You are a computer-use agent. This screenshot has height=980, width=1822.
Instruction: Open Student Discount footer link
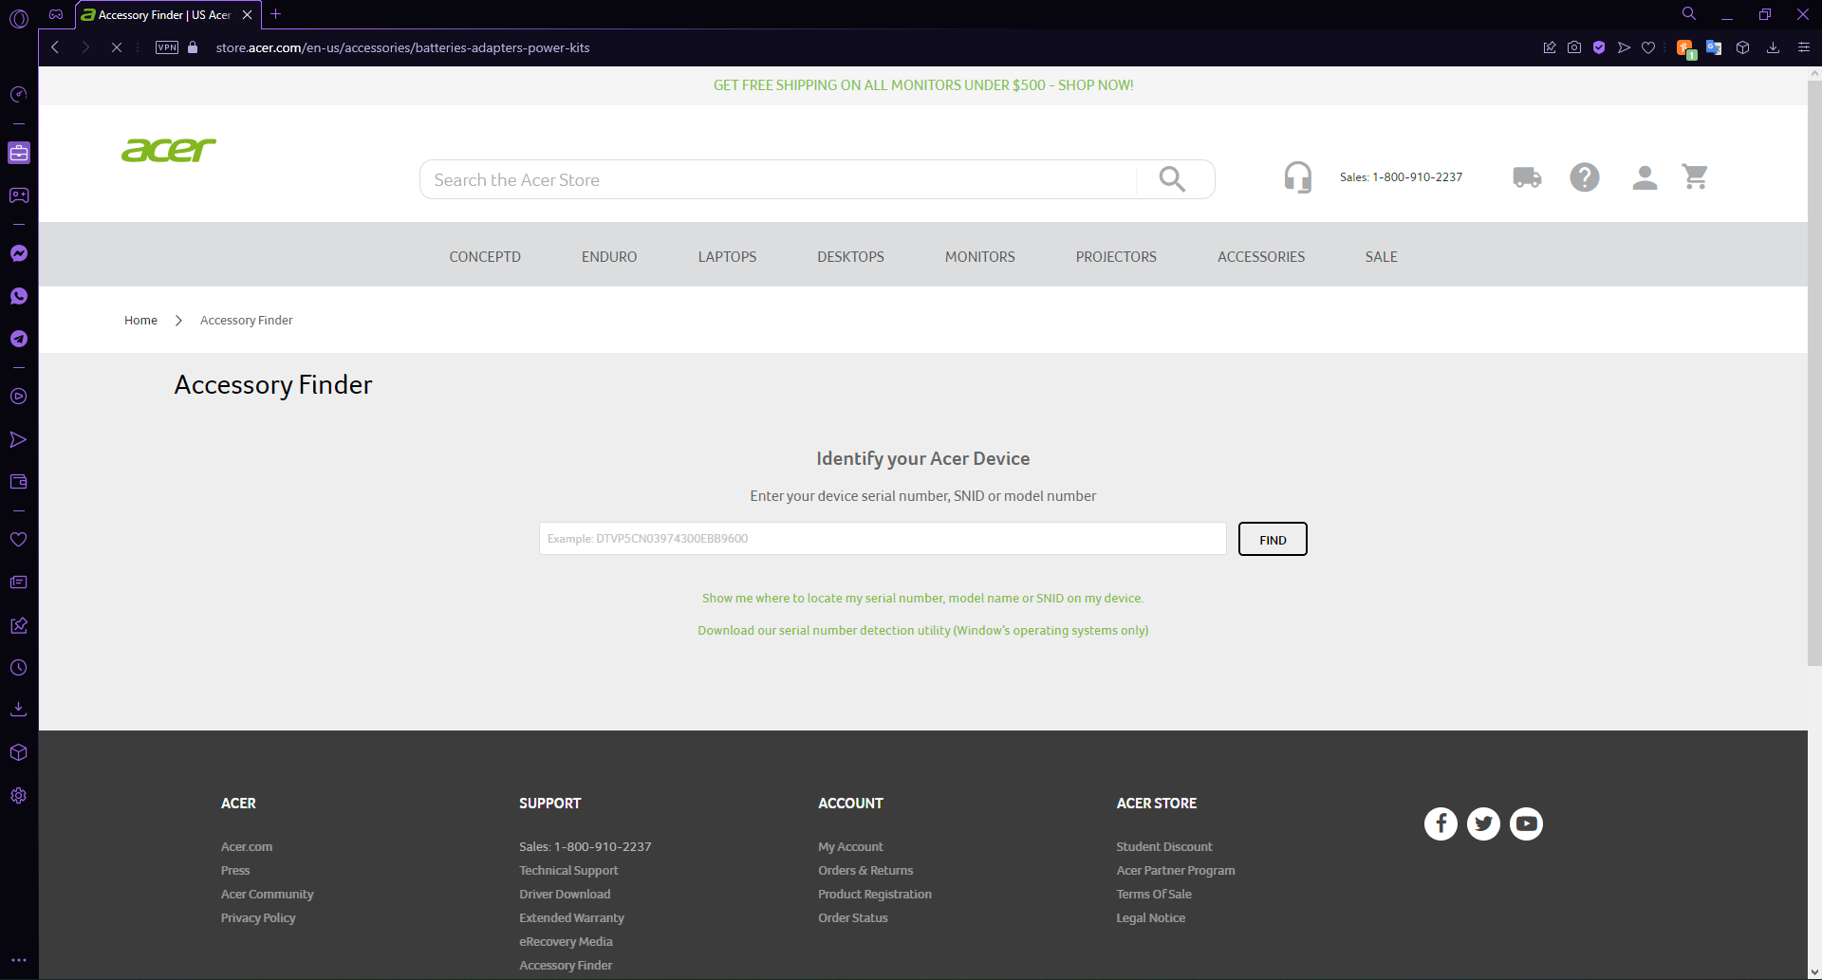1164,847
